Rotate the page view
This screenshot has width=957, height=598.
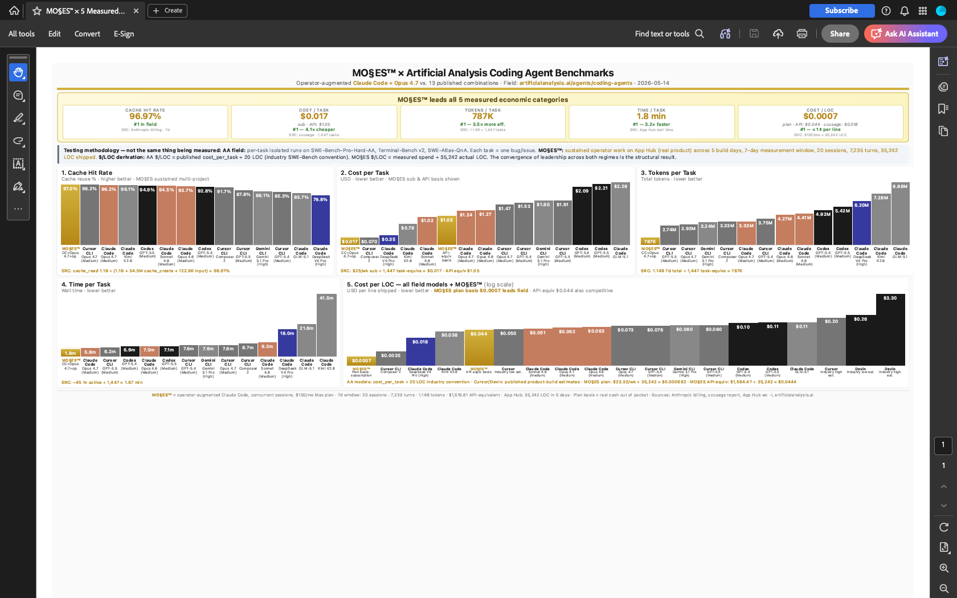coord(944,527)
